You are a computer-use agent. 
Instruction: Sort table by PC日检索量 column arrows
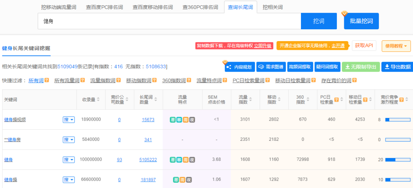[341, 99]
